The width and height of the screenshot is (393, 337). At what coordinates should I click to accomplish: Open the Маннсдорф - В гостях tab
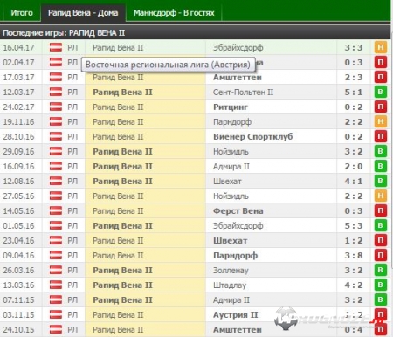coord(174,13)
